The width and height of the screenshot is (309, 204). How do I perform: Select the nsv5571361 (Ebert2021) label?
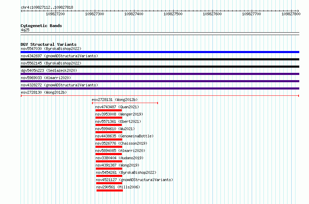coord(118,121)
